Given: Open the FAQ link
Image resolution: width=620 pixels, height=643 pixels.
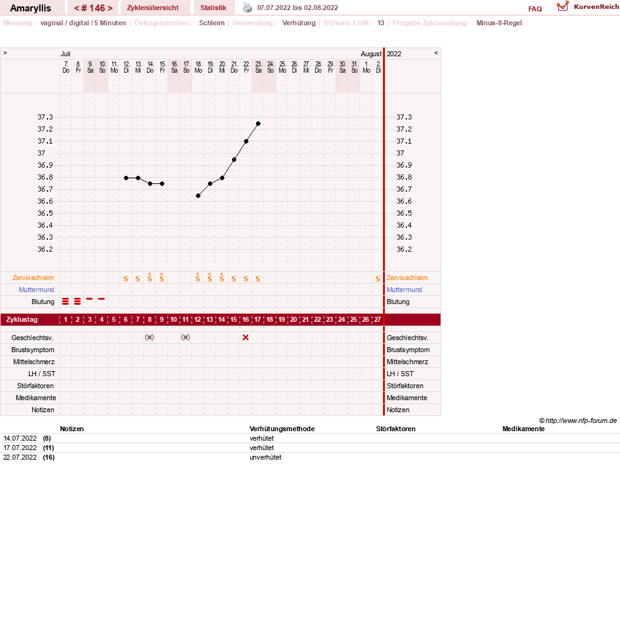Looking at the screenshot, I should pyautogui.click(x=535, y=9).
